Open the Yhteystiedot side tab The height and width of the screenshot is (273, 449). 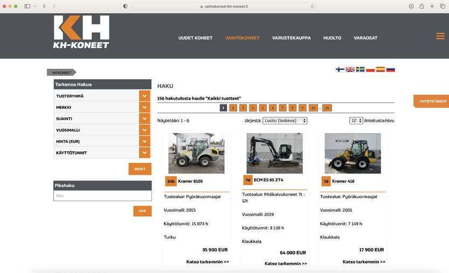(x=431, y=101)
